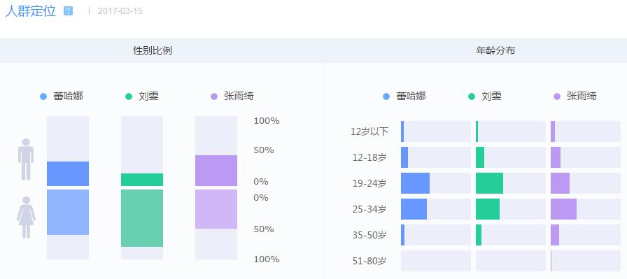627x279 pixels.
Task: Click the female figure icon
Action: pyautogui.click(x=26, y=217)
